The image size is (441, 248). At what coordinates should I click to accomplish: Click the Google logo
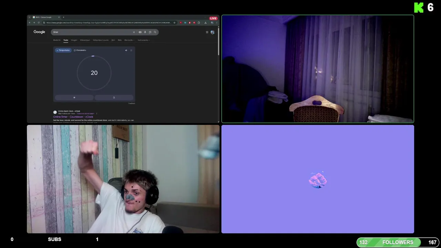pos(39,32)
